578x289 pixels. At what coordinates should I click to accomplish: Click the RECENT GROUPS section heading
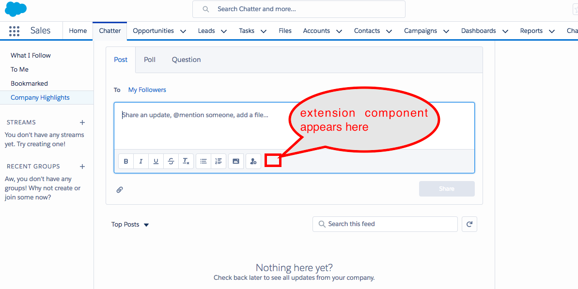(x=33, y=167)
